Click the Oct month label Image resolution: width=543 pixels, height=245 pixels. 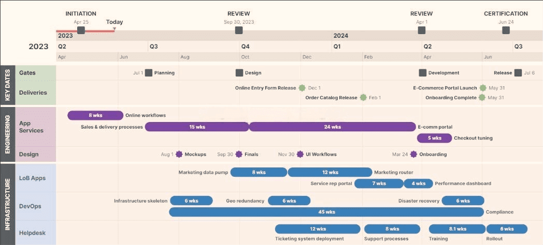pyautogui.click(x=245, y=57)
